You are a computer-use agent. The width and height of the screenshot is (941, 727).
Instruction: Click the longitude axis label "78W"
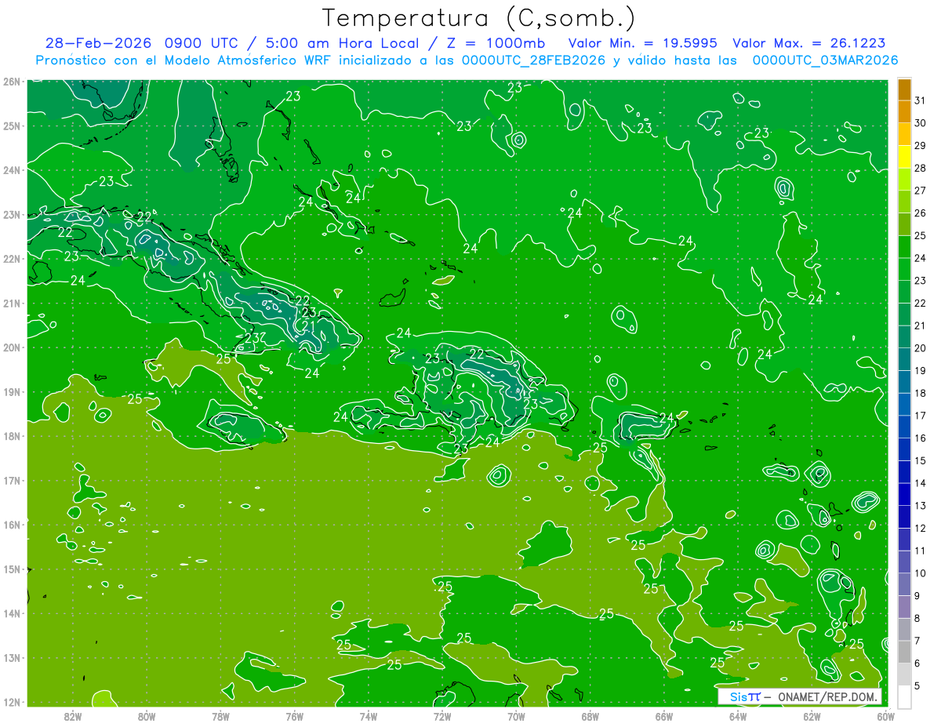220,716
